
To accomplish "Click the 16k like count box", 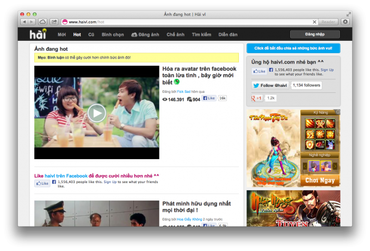I will 223,98.
